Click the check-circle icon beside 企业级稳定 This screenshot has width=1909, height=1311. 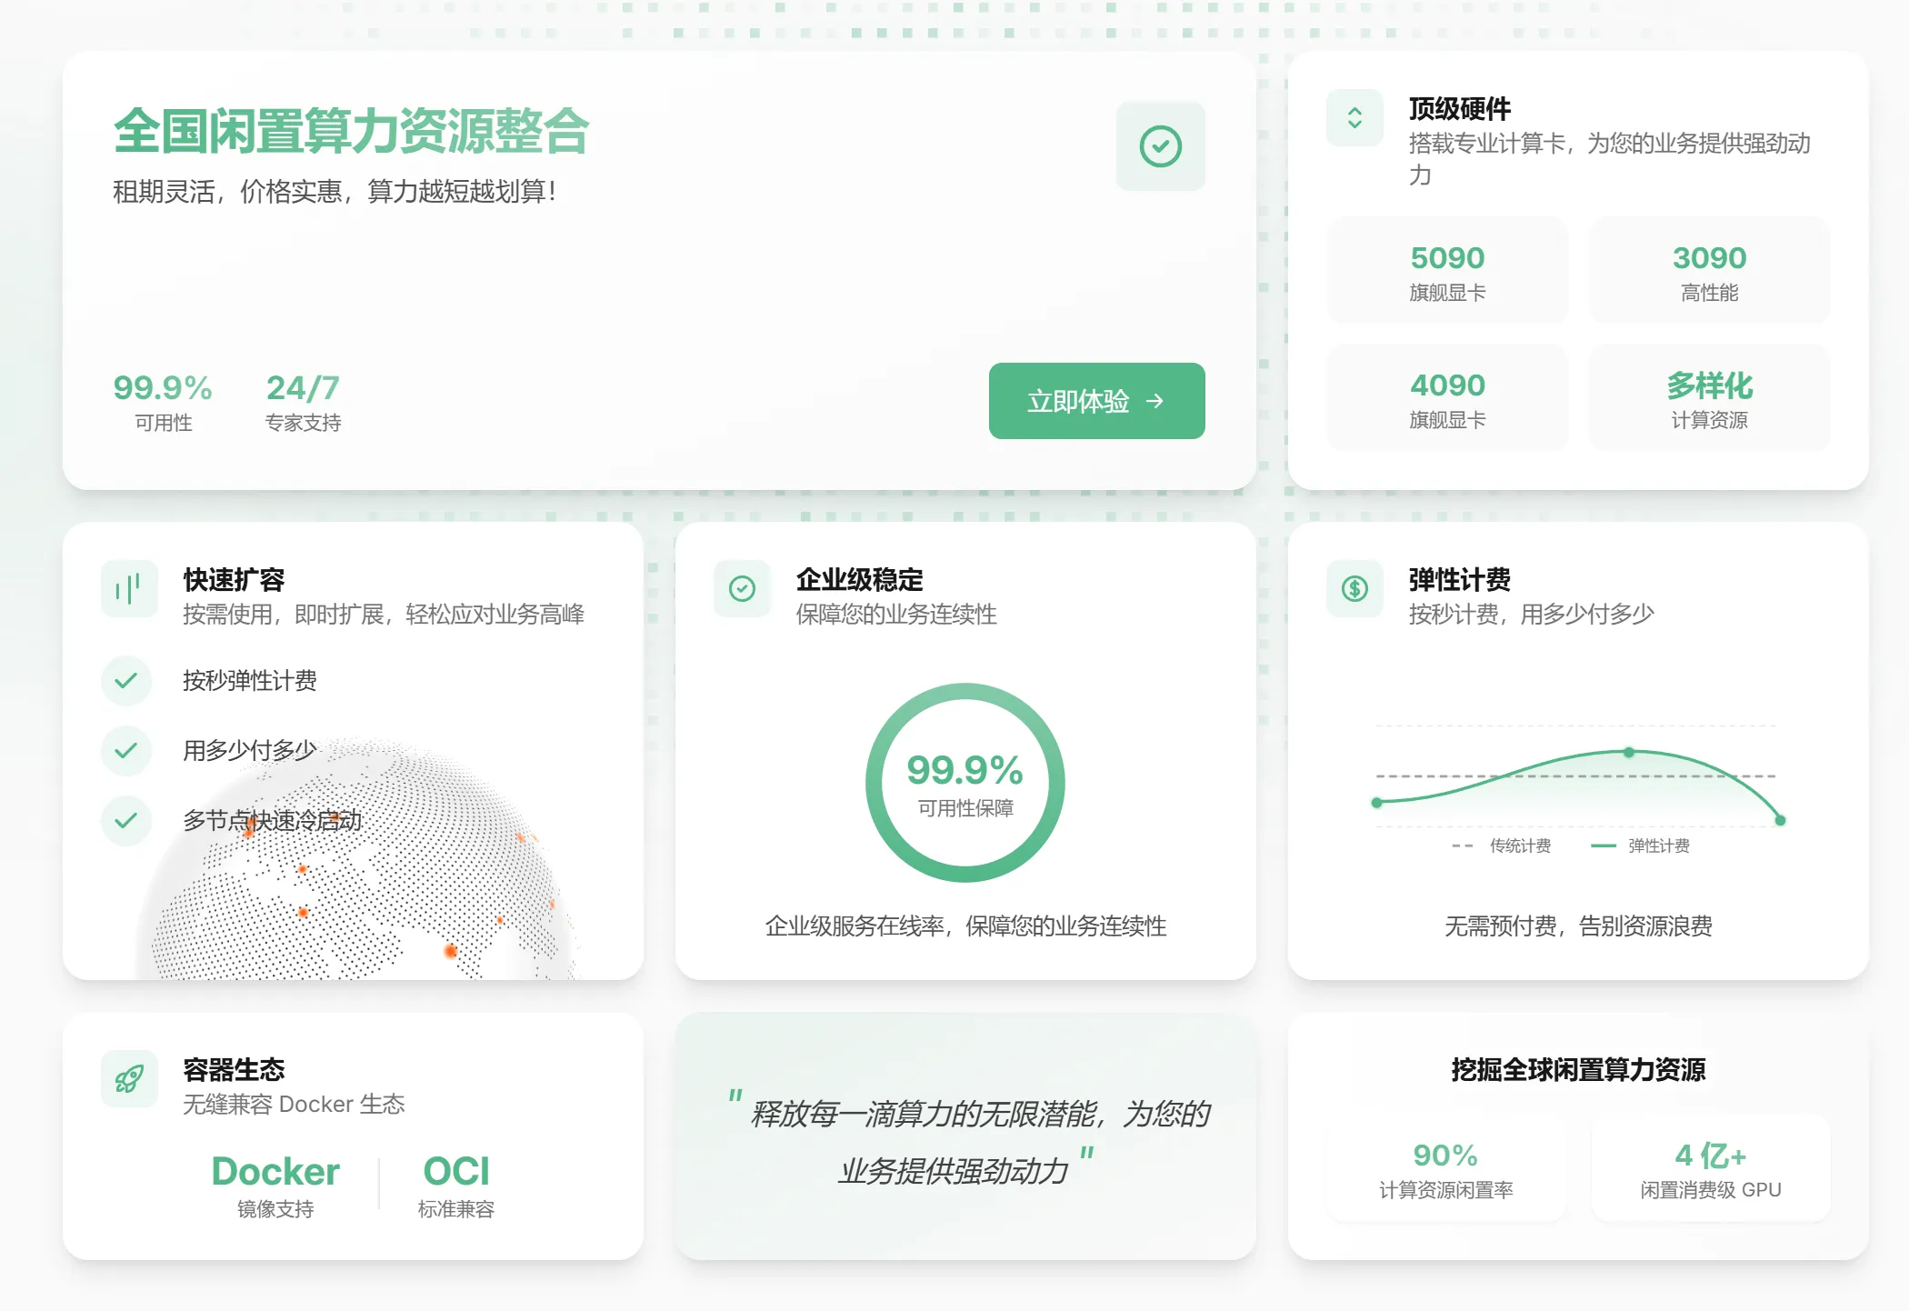point(742,589)
